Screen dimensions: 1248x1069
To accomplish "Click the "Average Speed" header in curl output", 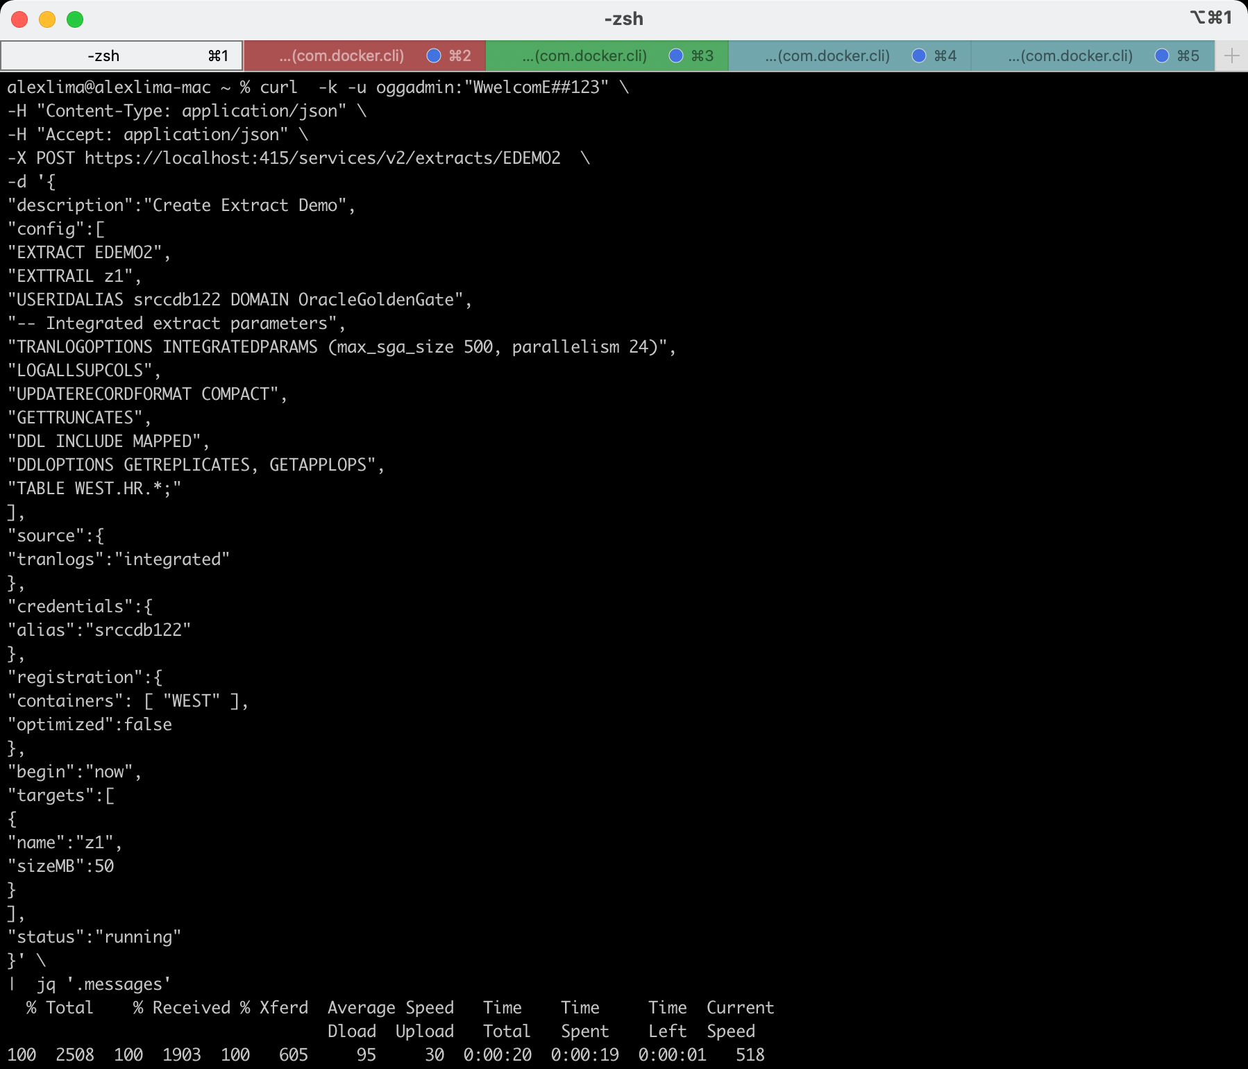I will tap(390, 1008).
